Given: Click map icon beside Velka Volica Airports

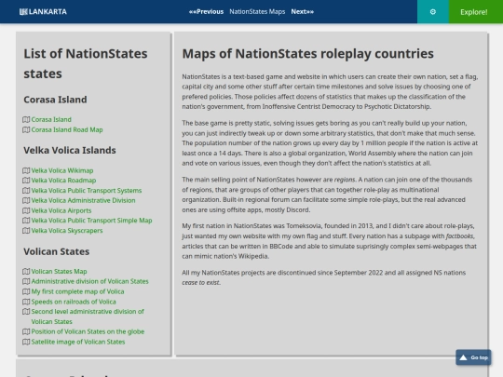Looking at the screenshot, I should click(x=26, y=210).
